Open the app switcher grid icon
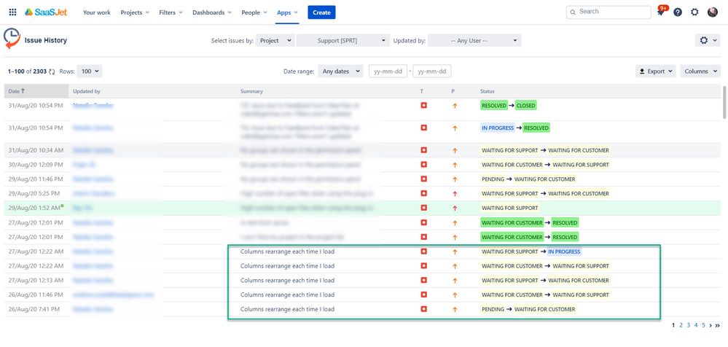The height and width of the screenshot is (347, 728). point(12,12)
